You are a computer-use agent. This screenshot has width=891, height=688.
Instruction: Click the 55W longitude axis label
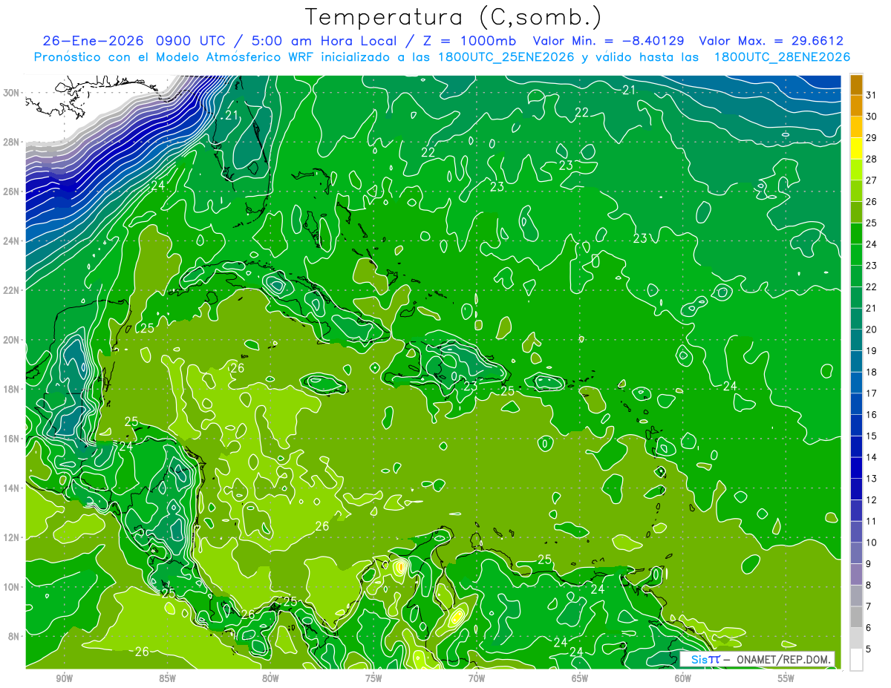click(786, 678)
